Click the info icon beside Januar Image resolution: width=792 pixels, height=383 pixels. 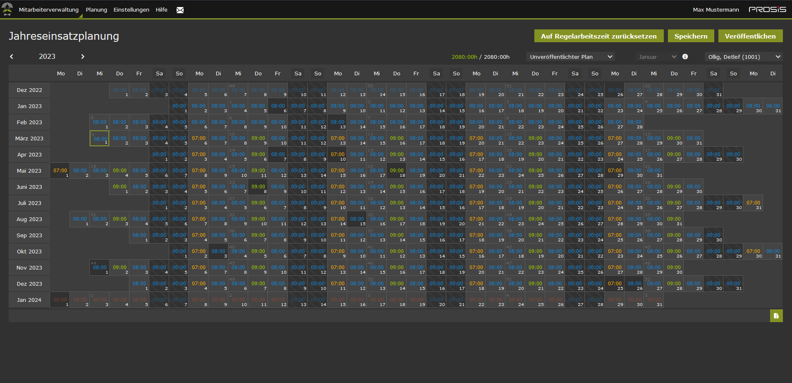tap(685, 57)
